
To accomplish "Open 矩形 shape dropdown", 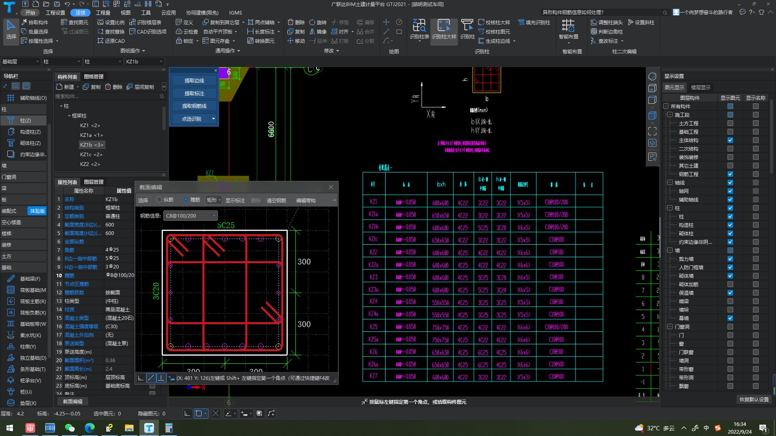I will click(213, 200).
